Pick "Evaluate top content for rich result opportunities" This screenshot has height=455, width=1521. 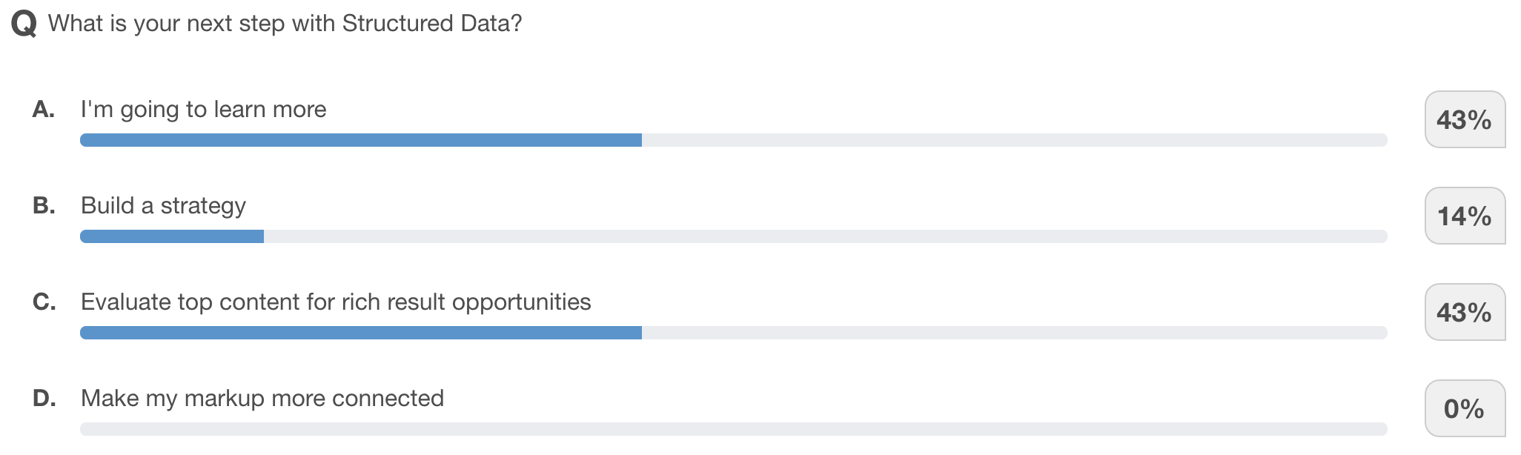pos(336,302)
